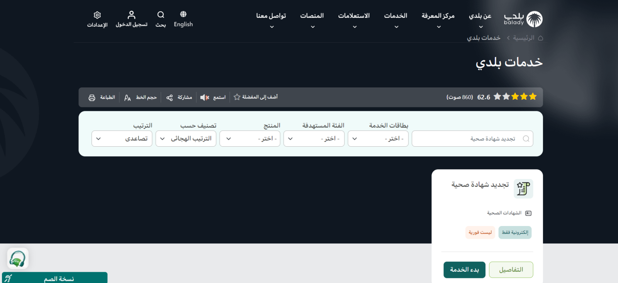
Task: Click the share icon (مشاركة)
Action: tap(170, 97)
